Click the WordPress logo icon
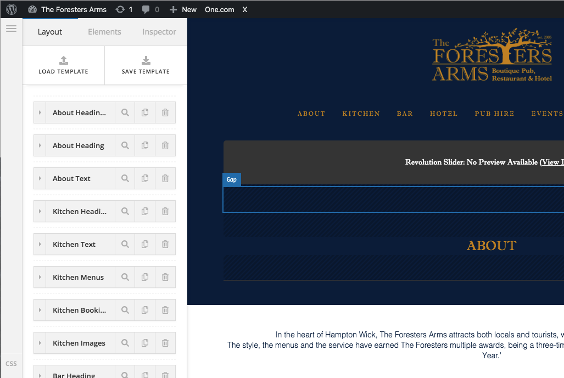Screen dimensions: 564x378 (12, 9)
